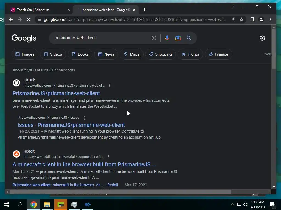281x210 pixels.
Task: Stop loading the current page
Action: [29, 19]
